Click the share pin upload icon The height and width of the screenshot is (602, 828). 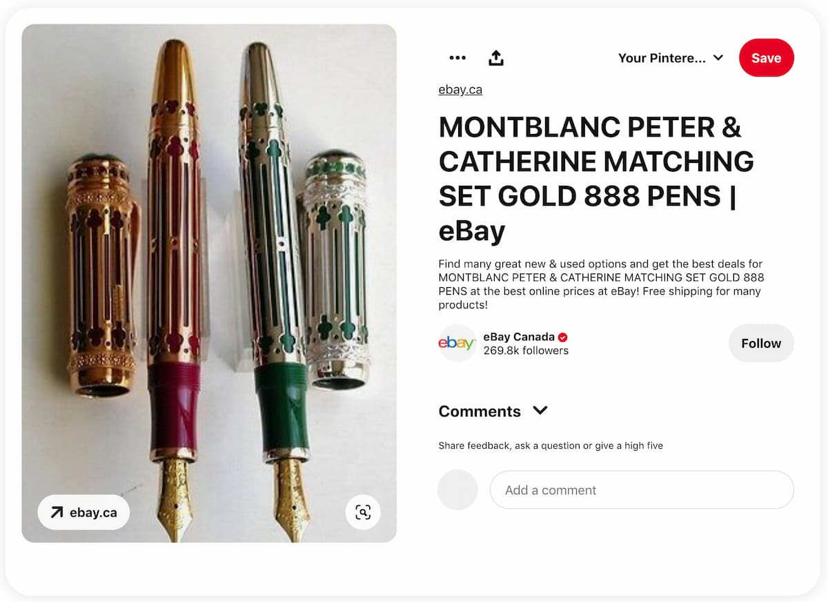[x=496, y=58]
